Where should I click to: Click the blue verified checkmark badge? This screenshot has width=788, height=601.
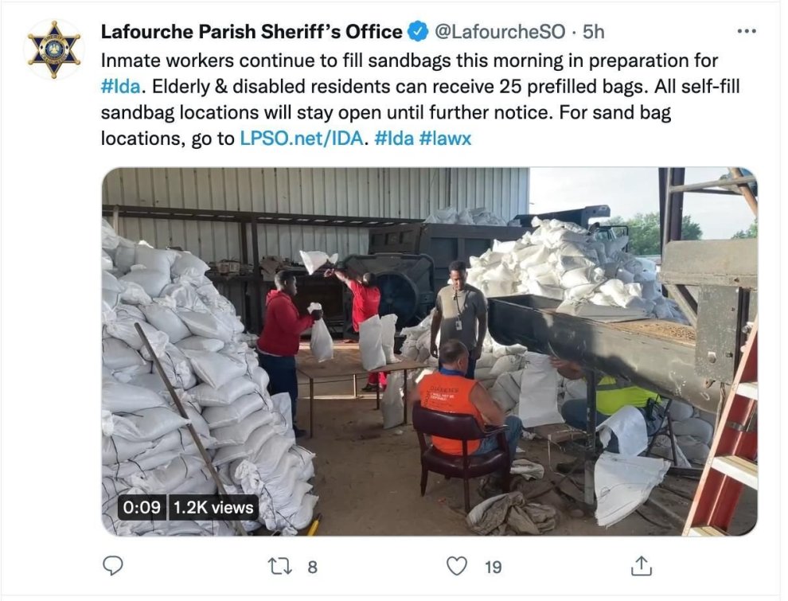coord(417,32)
